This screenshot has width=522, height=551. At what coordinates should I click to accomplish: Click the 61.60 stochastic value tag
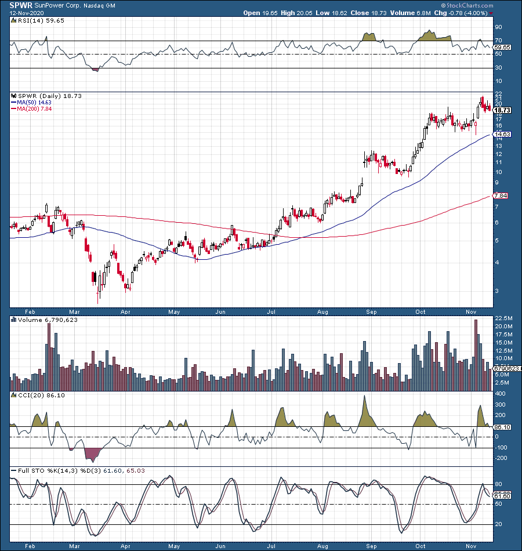tap(502, 496)
